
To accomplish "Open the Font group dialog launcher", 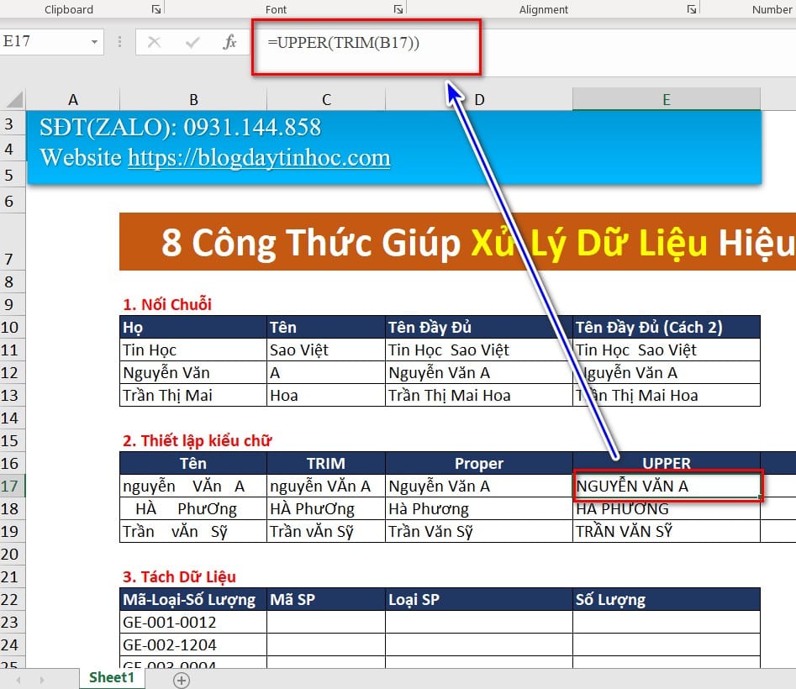I will tap(398, 9).
